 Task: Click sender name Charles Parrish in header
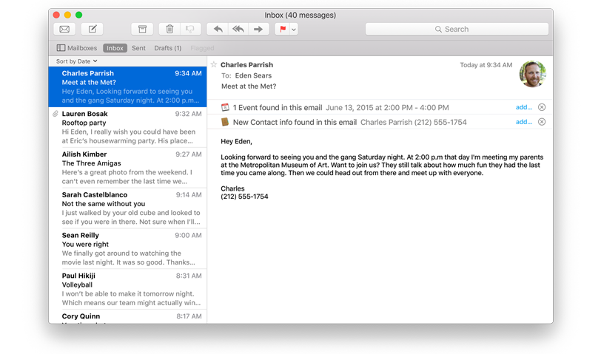246,65
